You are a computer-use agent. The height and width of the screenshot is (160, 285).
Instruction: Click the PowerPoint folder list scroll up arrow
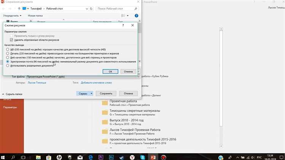pos(221,29)
